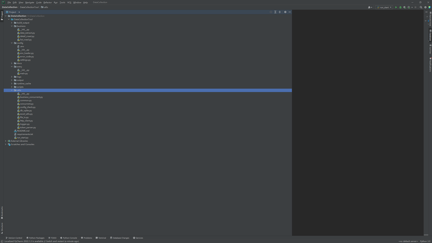Select opened file in Project panel
This screenshot has width=432, height=243.
click(x=271, y=12)
